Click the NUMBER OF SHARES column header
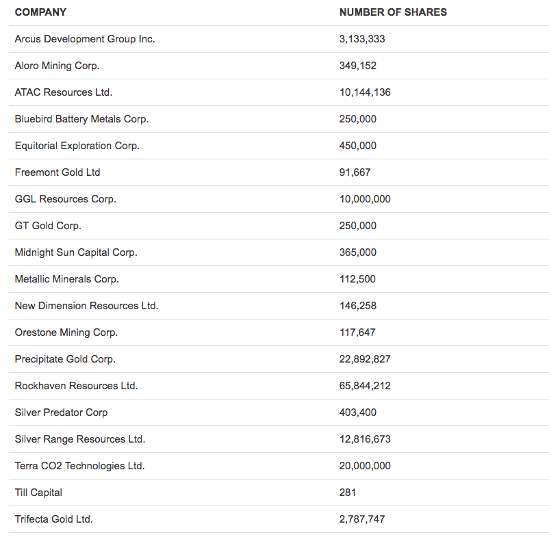This screenshot has height=550, width=549. [393, 12]
